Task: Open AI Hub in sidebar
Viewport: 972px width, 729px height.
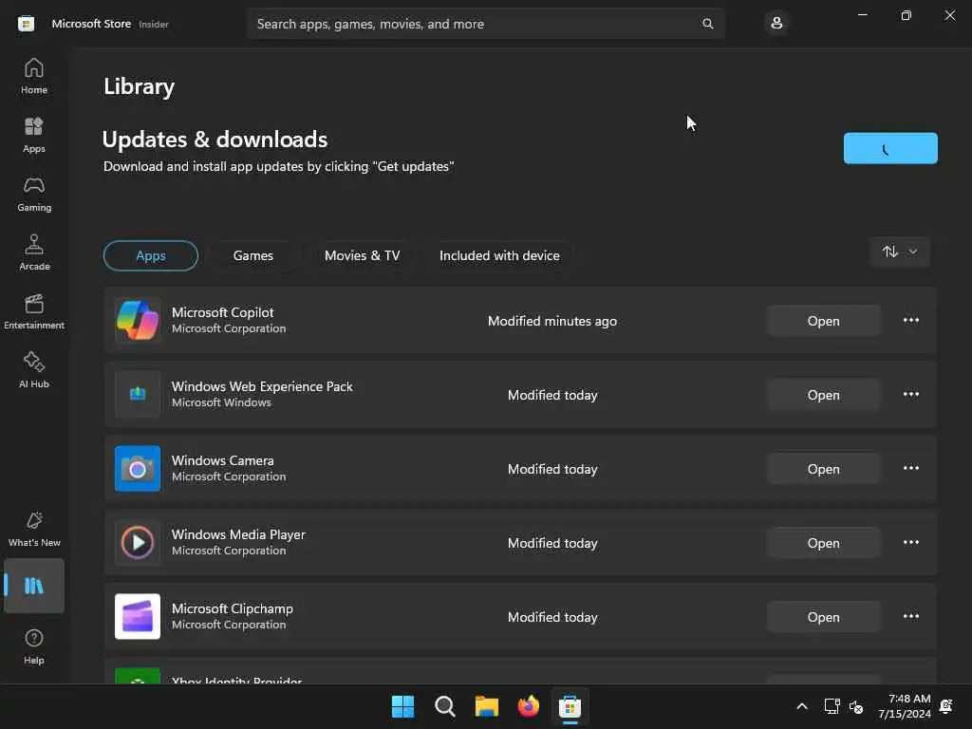Action: (x=34, y=371)
